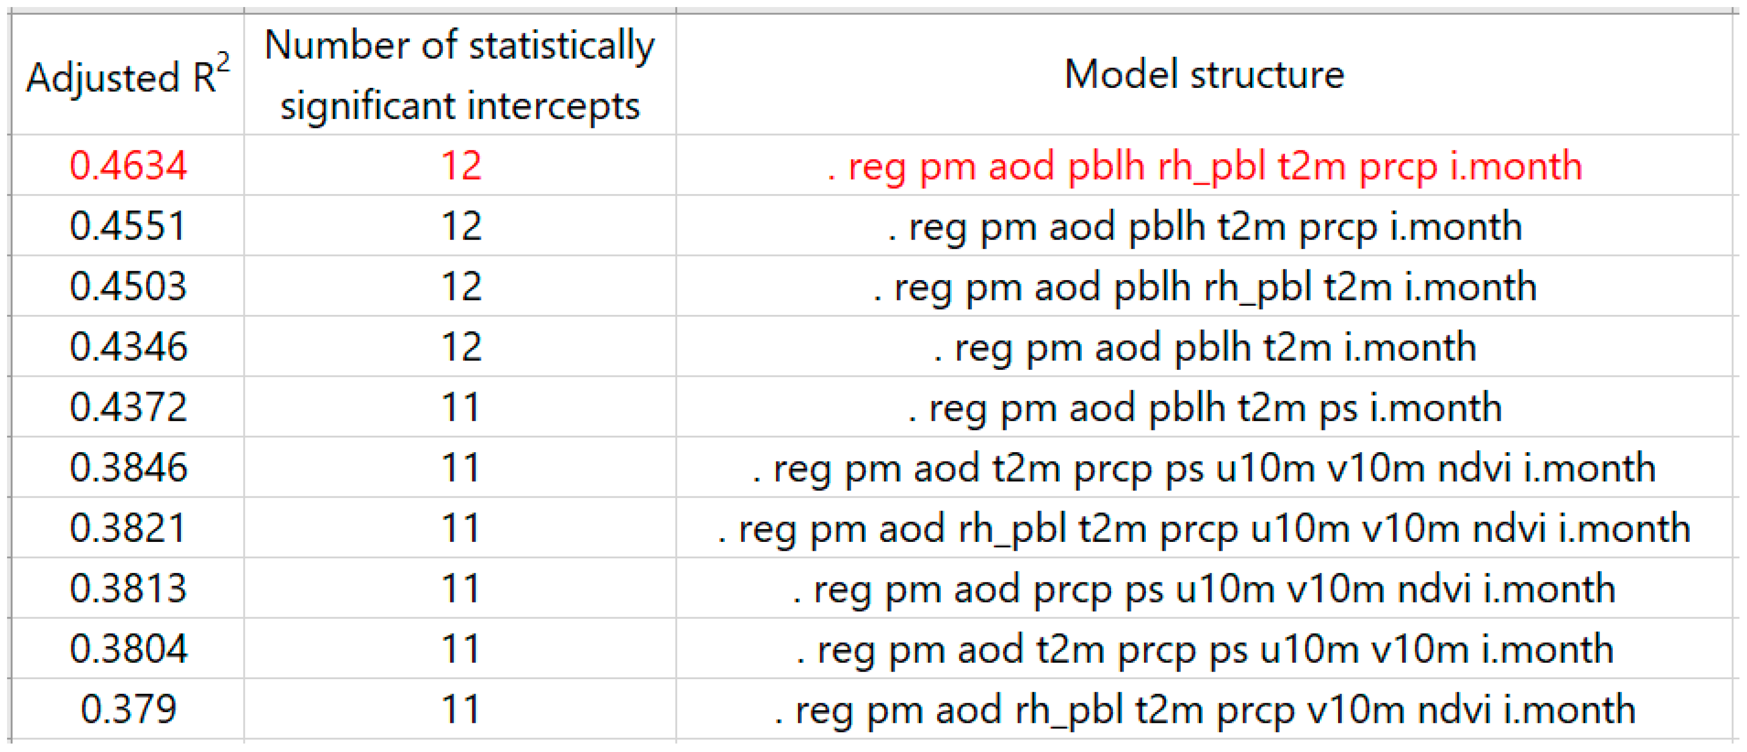Click the Adjusted R² column header
1747x752 pixels.
pos(127,76)
